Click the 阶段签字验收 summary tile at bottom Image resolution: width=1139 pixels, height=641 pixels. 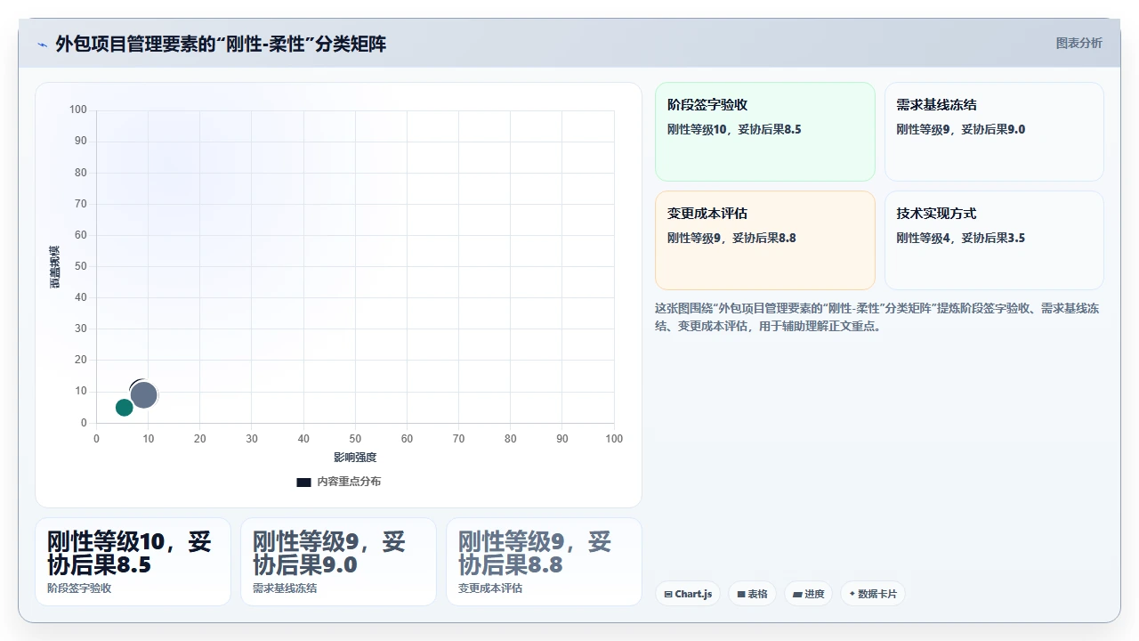click(133, 562)
